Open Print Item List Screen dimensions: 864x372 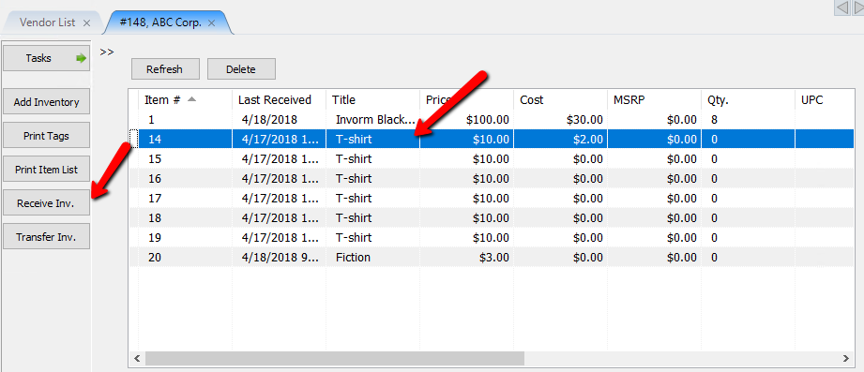46,170
